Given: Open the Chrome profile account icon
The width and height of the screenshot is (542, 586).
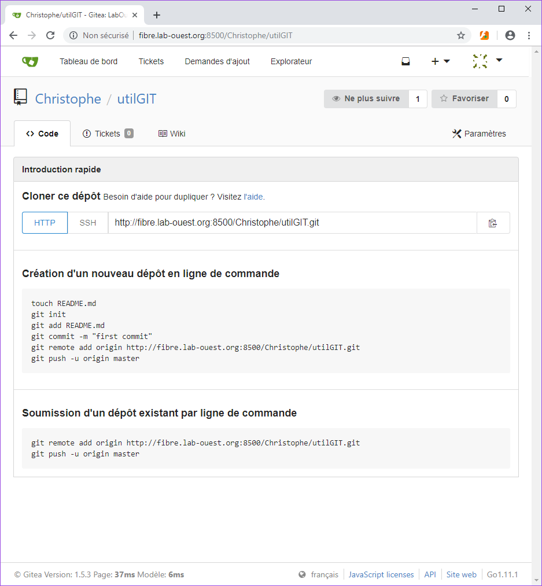Looking at the screenshot, I should coord(510,35).
